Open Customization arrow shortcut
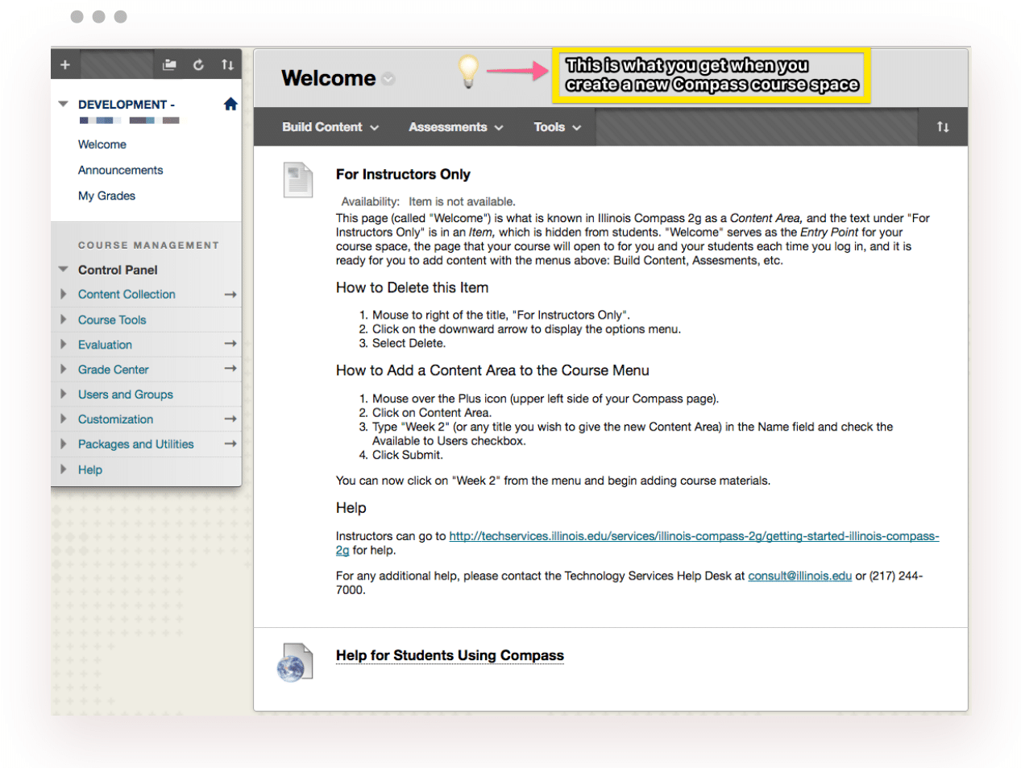Image resolution: width=1021 pixels, height=768 pixels. (x=230, y=419)
